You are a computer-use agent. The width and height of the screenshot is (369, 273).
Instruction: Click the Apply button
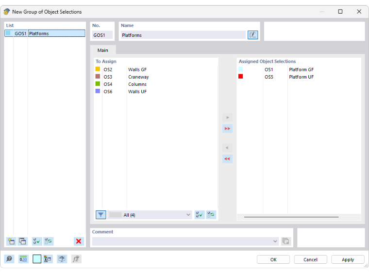pos(348,259)
